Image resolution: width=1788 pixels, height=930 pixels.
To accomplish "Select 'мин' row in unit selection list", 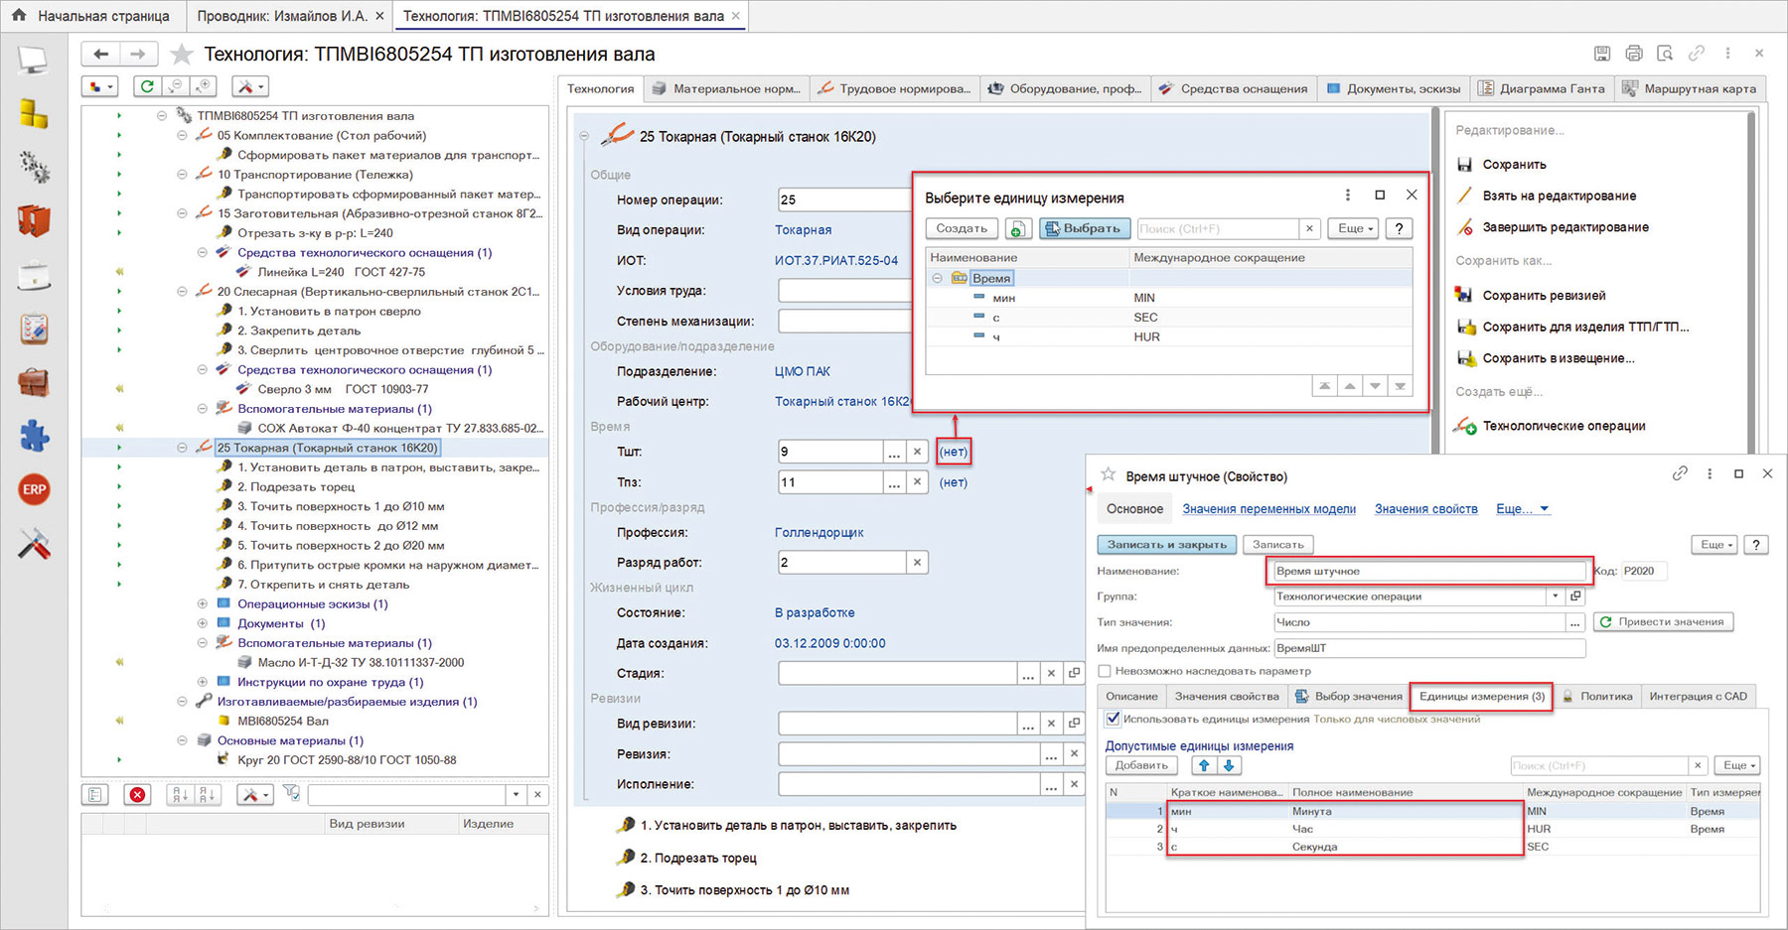I will (1169, 298).
